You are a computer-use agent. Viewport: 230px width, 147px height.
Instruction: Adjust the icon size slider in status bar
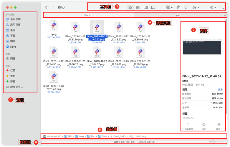pos(213,142)
